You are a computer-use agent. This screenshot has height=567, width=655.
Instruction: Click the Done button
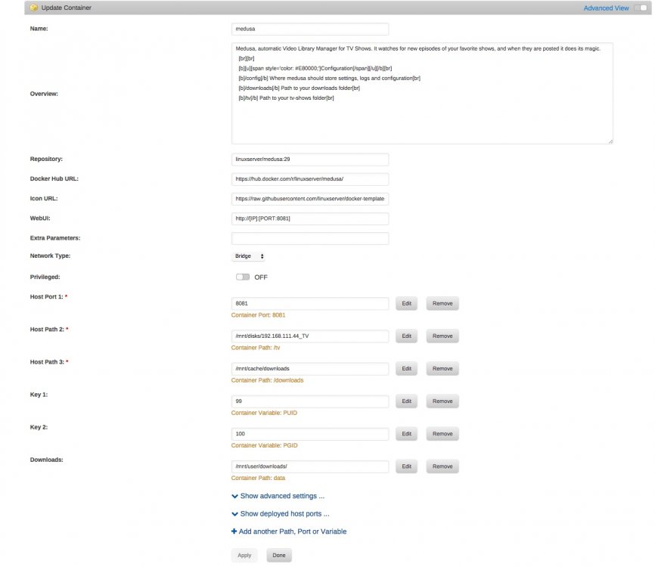tap(279, 556)
